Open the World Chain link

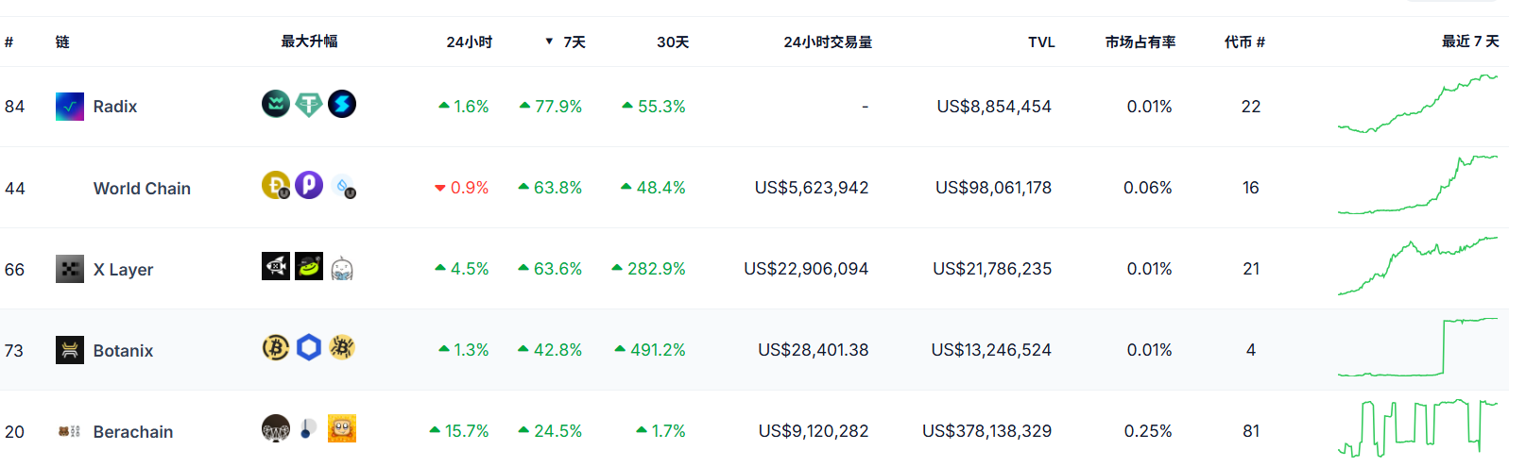[142, 188]
